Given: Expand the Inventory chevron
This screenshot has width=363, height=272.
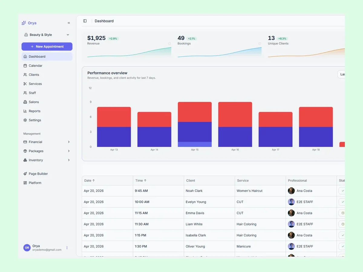Looking at the screenshot, I should pos(69,160).
